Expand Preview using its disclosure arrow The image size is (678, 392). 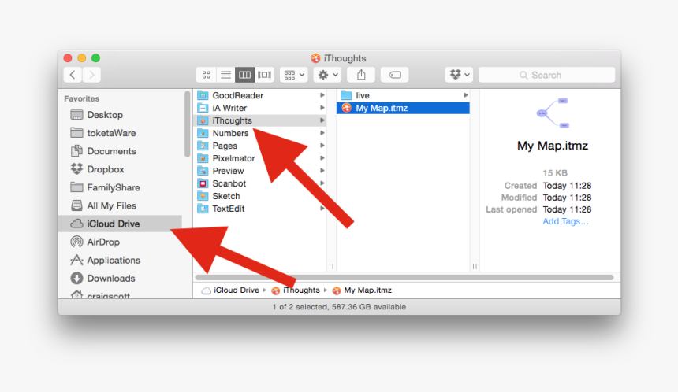point(322,171)
